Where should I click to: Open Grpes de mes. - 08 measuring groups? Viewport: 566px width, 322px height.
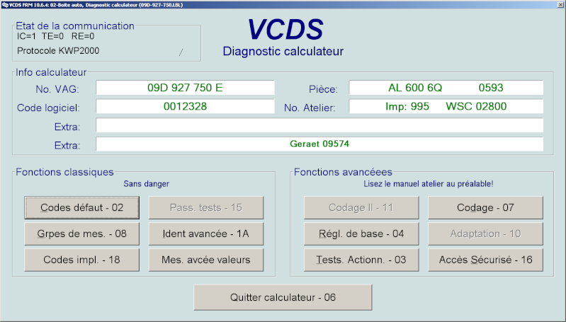tap(82, 234)
